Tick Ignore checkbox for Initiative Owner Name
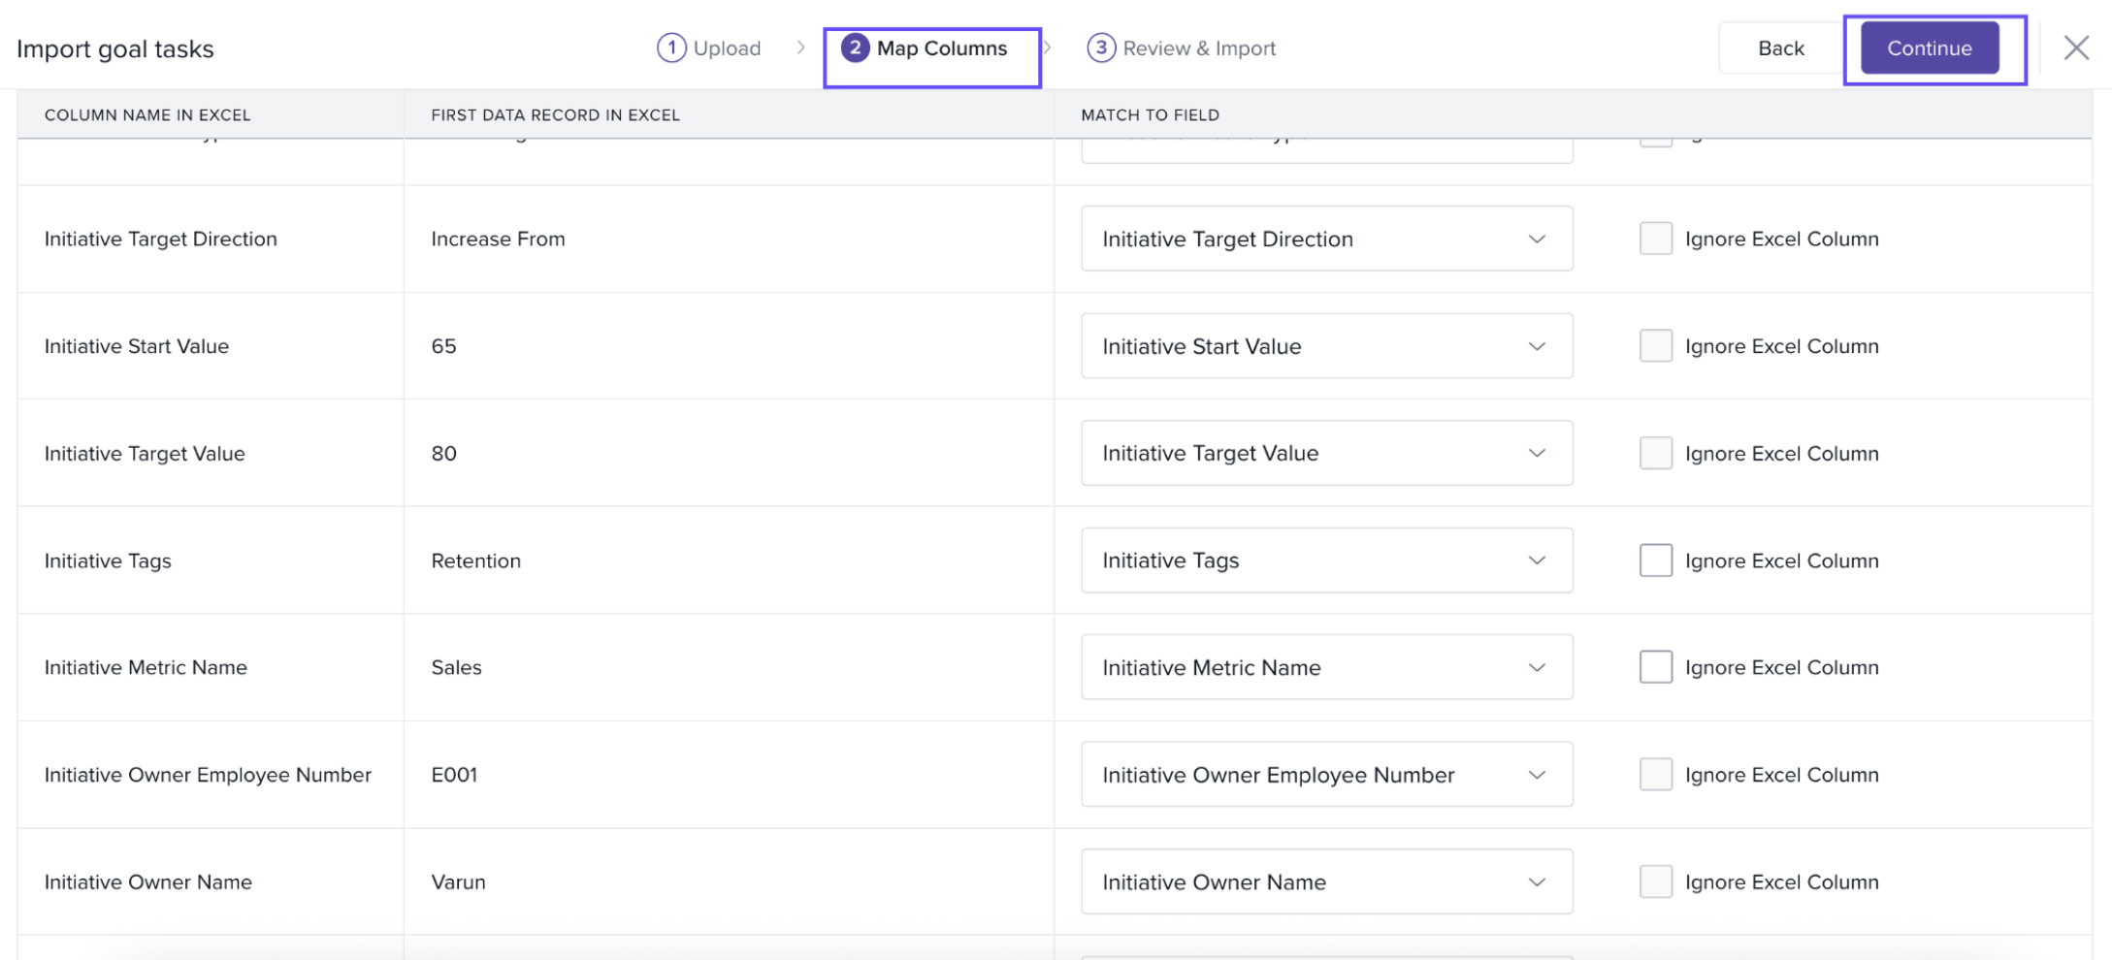The height and width of the screenshot is (960, 2112). pos(1655,881)
